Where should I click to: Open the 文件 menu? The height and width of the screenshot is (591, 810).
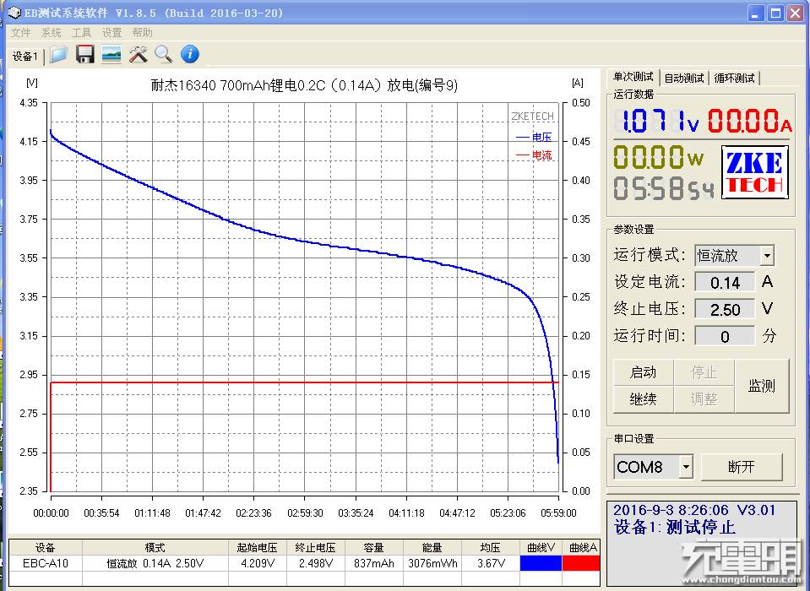(20, 33)
